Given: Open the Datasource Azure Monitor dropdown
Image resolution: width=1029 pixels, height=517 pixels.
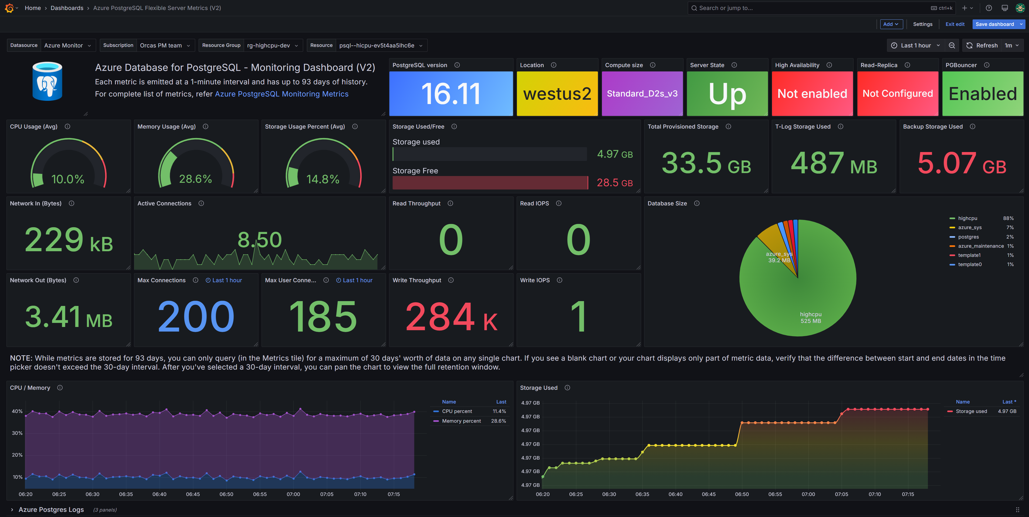Looking at the screenshot, I should tap(67, 46).
